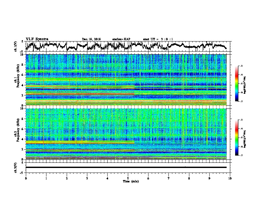Click time axis tick label "7"
Screen dimensions: 259x200
click(x=169, y=178)
